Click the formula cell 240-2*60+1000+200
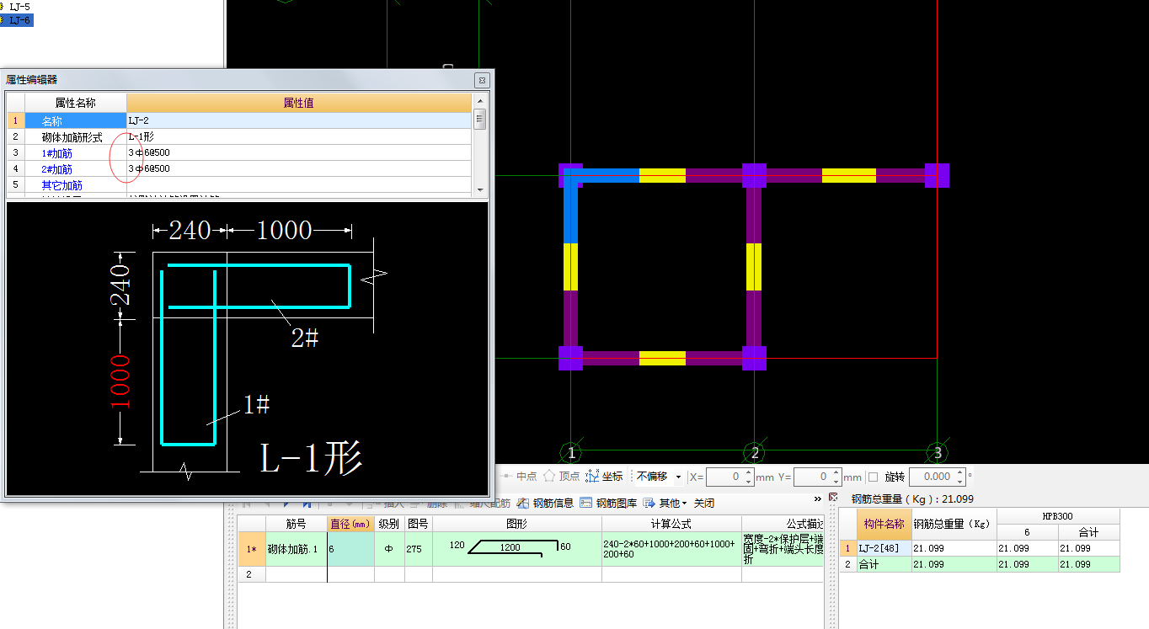 click(x=671, y=549)
